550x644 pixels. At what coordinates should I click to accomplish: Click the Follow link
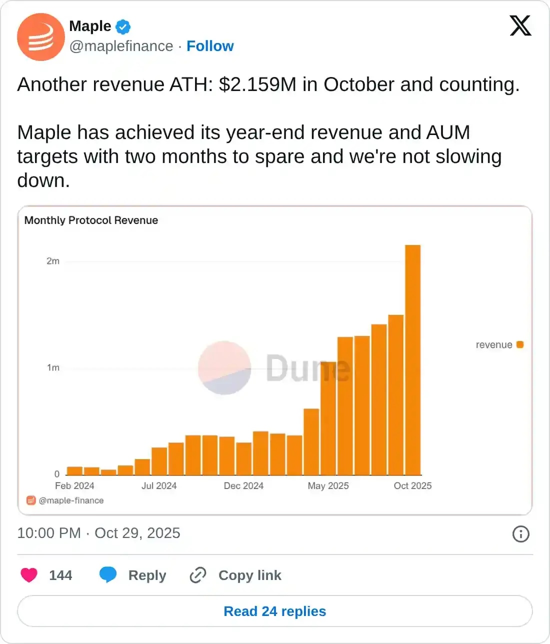[210, 46]
